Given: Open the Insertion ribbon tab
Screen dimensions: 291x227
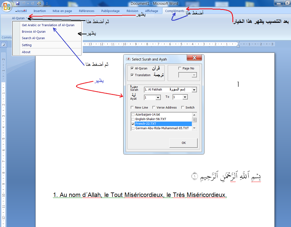Looking at the screenshot, I should [x=39, y=11].
